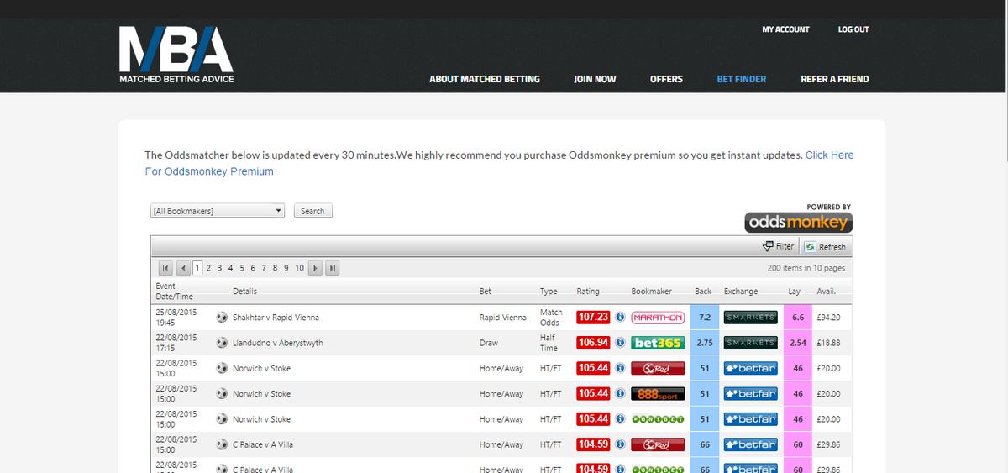Viewport: 1008px width, 473px height.
Task: Click the Shakhtar v Rapid Vienna text
Action: pos(276,318)
